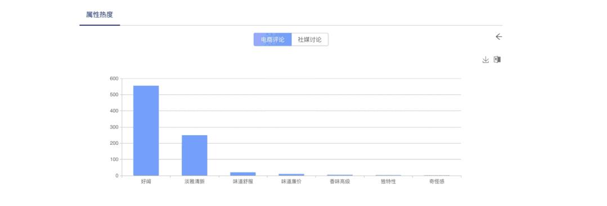Screen dimensions: 607x206
Task: Click the 好闻 axis label
Action: (146, 181)
